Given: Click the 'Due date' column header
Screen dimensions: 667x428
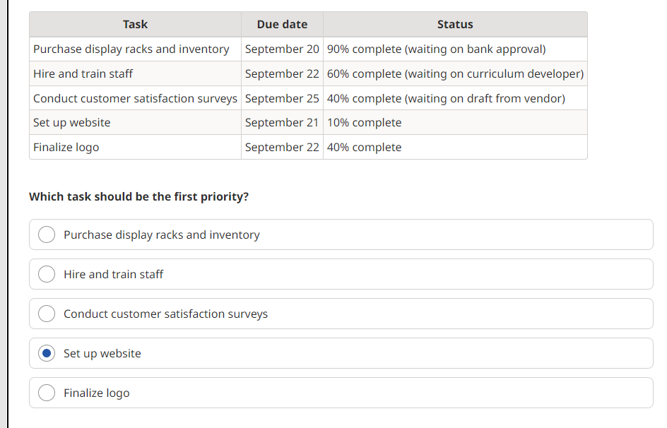Looking at the screenshot, I should [282, 24].
